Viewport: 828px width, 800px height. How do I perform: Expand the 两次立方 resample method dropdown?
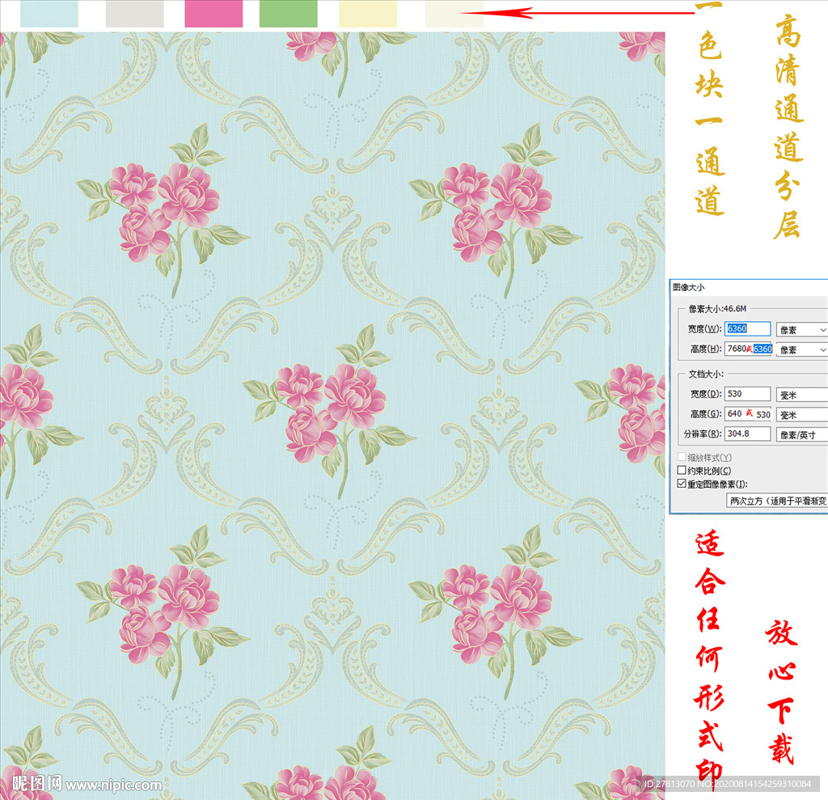[x=776, y=501]
